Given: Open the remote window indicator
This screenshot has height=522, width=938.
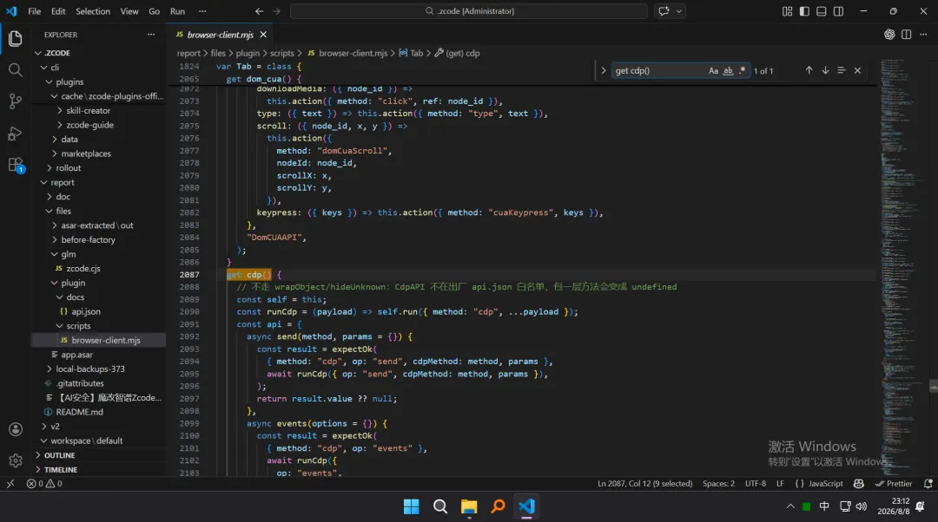Looking at the screenshot, I should [x=10, y=484].
